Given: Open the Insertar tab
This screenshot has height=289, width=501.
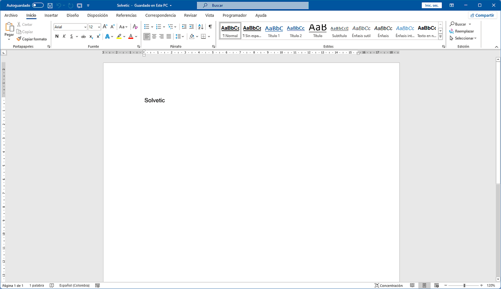Looking at the screenshot, I should pos(51,15).
